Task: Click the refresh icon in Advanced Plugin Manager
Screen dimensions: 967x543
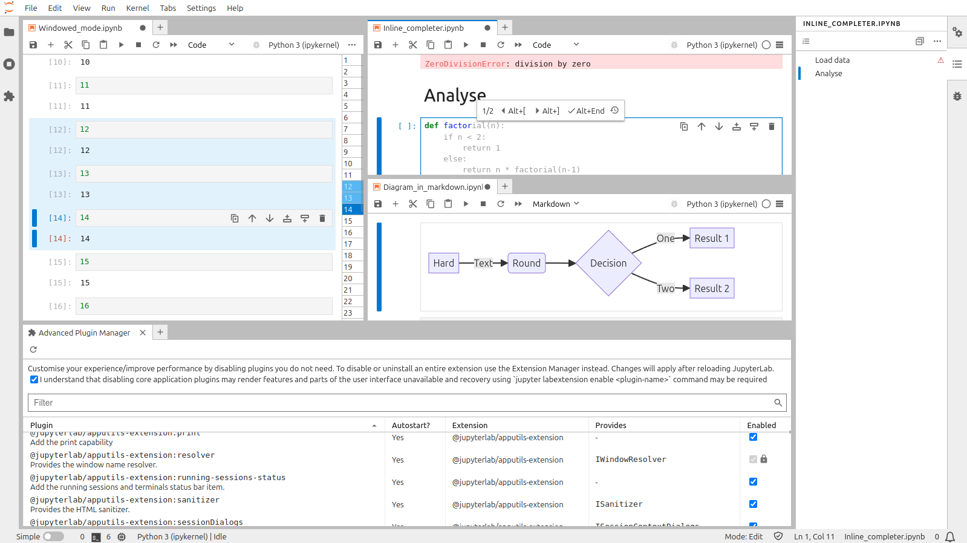Action: pyautogui.click(x=33, y=350)
